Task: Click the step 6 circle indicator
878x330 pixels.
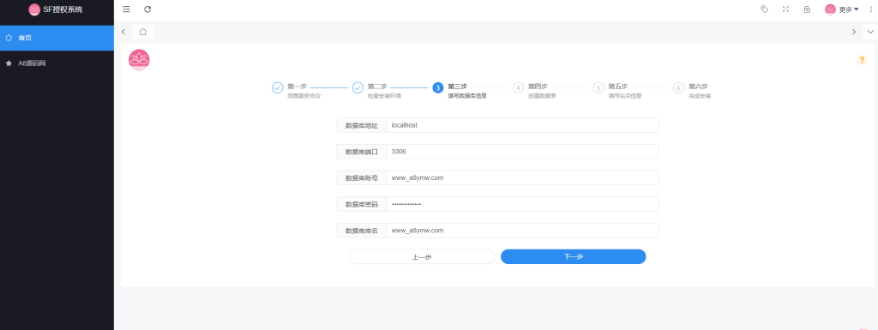Action: (x=679, y=87)
